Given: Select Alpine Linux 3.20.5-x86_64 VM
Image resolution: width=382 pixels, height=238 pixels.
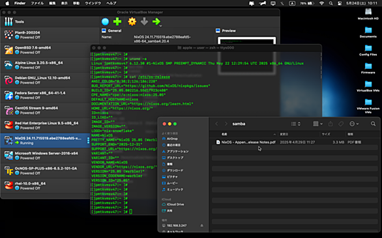Looking at the screenshot, I should point(46,65).
